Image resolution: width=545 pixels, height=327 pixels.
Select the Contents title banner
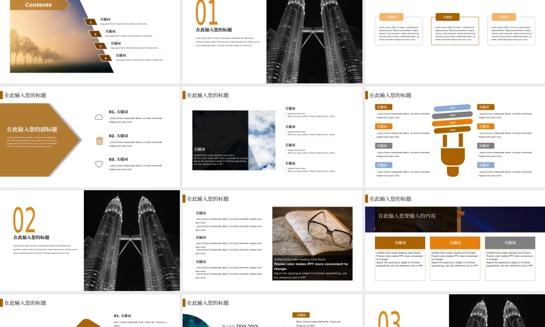pos(40,5)
